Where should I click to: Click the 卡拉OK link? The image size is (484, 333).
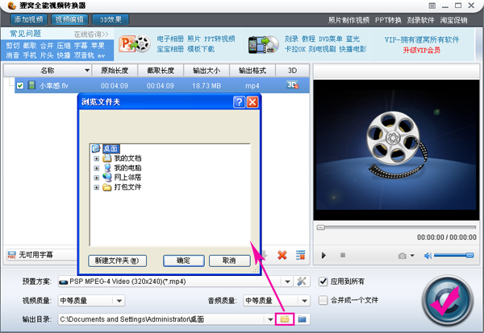coord(295,49)
